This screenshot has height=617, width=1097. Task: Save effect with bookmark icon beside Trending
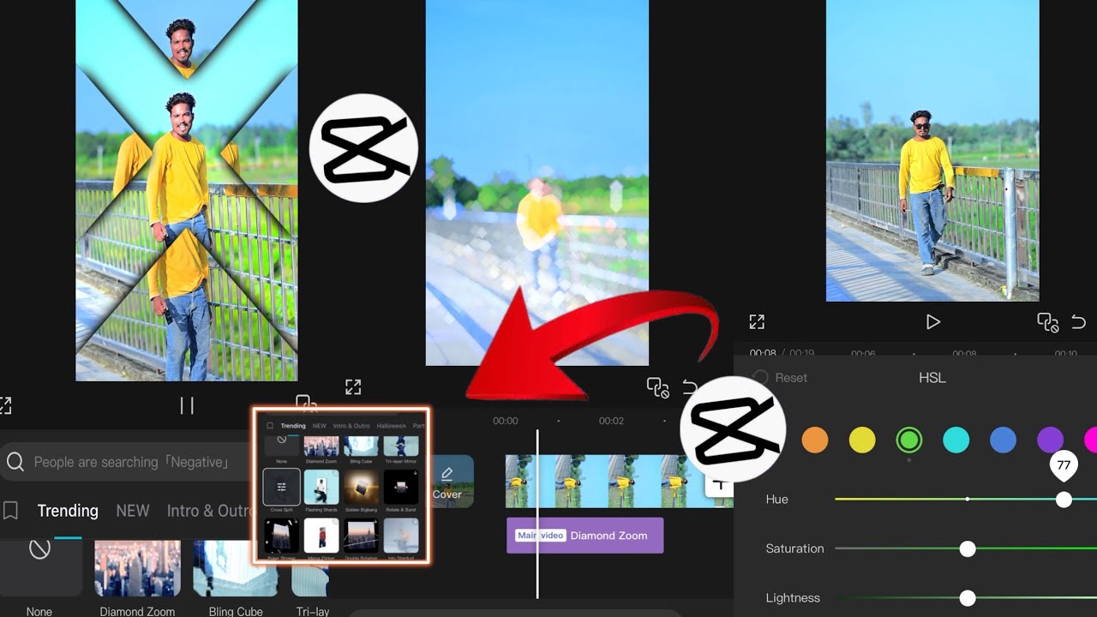click(10, 511)
